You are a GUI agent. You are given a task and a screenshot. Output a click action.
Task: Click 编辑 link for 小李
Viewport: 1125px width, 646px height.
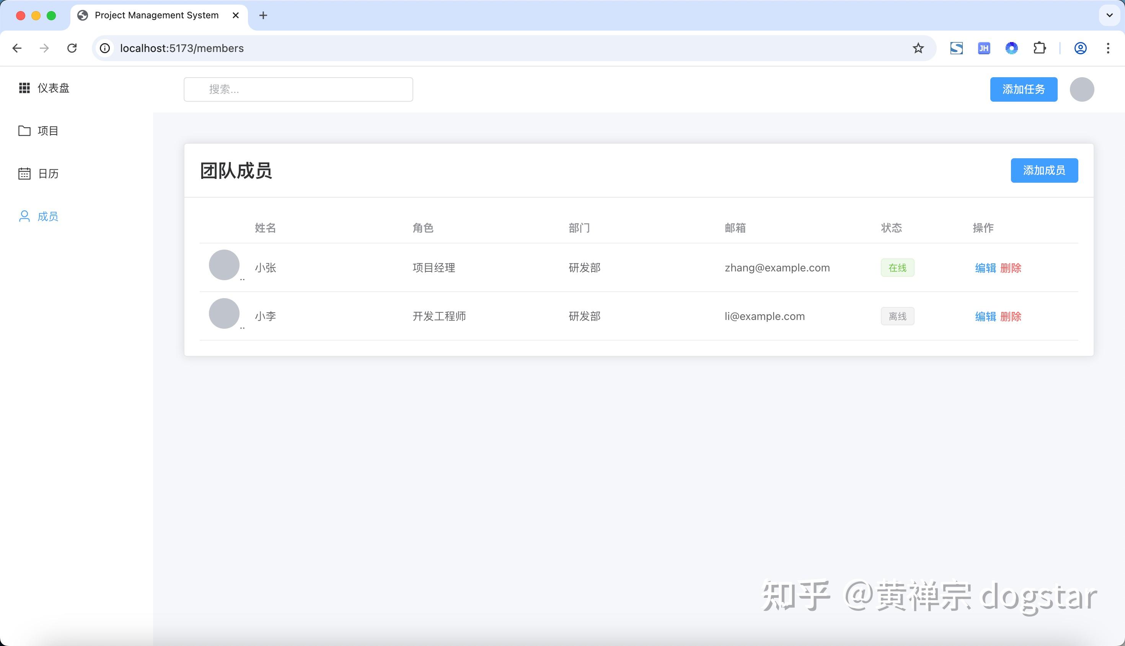[985, 316]
